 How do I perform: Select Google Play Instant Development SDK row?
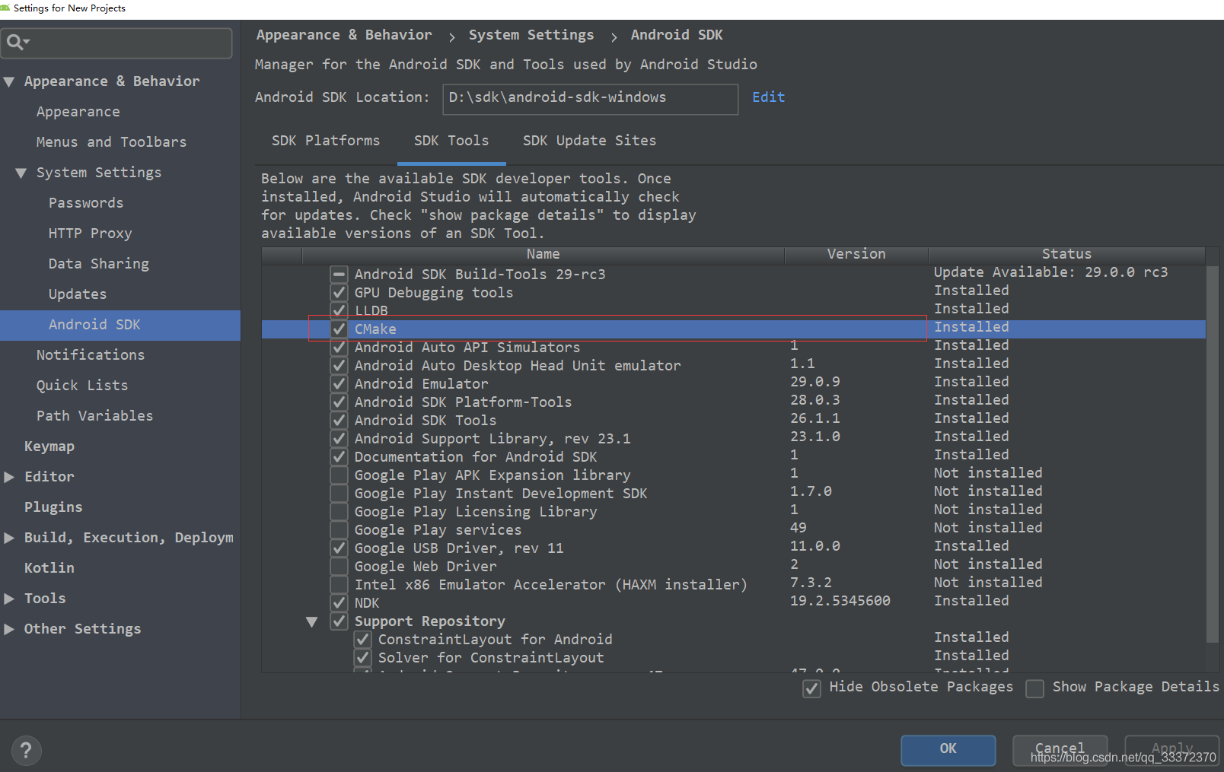734,493
